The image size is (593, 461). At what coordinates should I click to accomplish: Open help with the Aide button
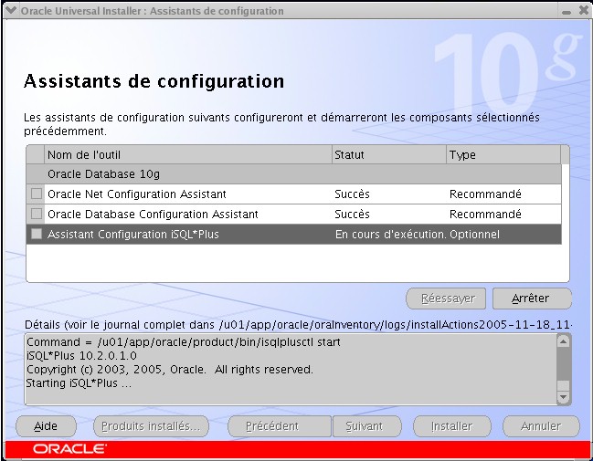pos(46,426)
